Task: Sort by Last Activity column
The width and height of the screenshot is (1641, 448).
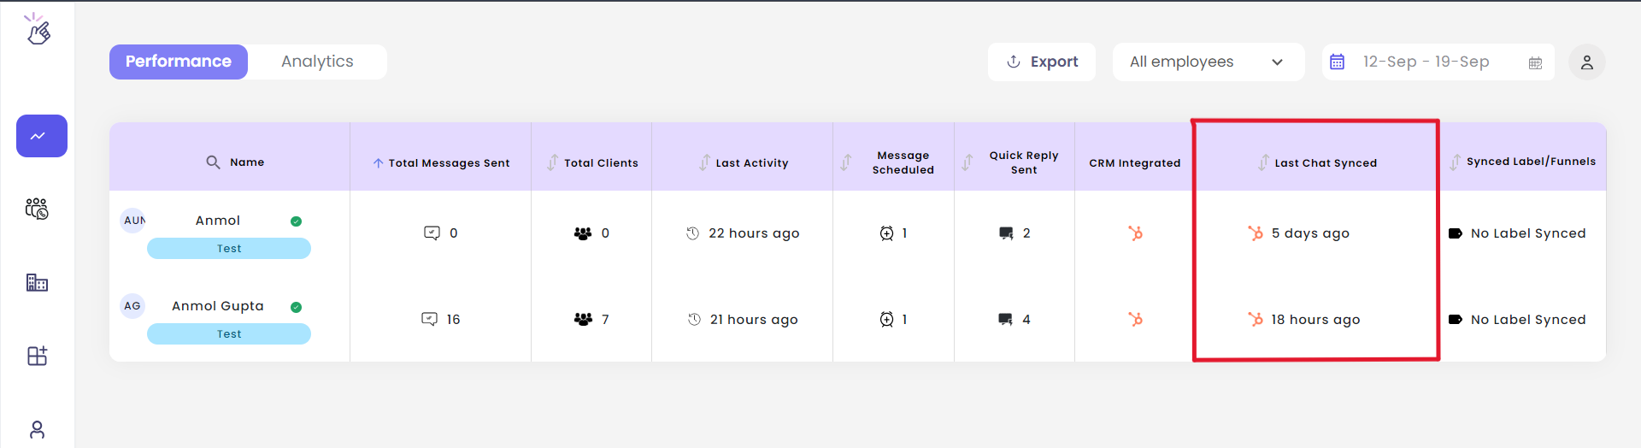Action: [704, 162]
